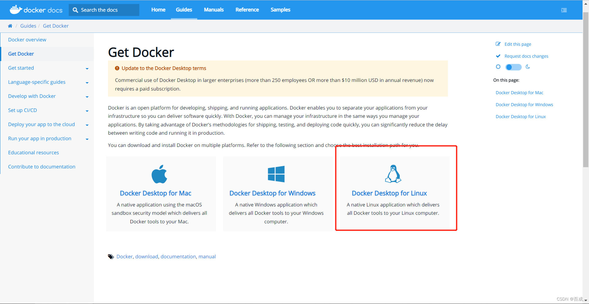Expand the Set up CI/CD section
The height and width of the screenshot is (304, 589).
coord(87,111)
